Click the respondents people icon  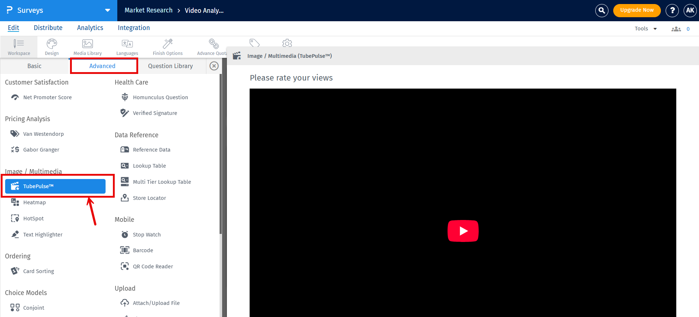click(676, 29)
